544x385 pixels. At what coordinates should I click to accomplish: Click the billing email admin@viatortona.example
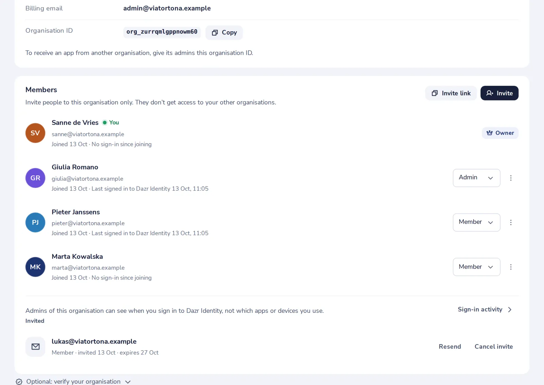[167, 8]
